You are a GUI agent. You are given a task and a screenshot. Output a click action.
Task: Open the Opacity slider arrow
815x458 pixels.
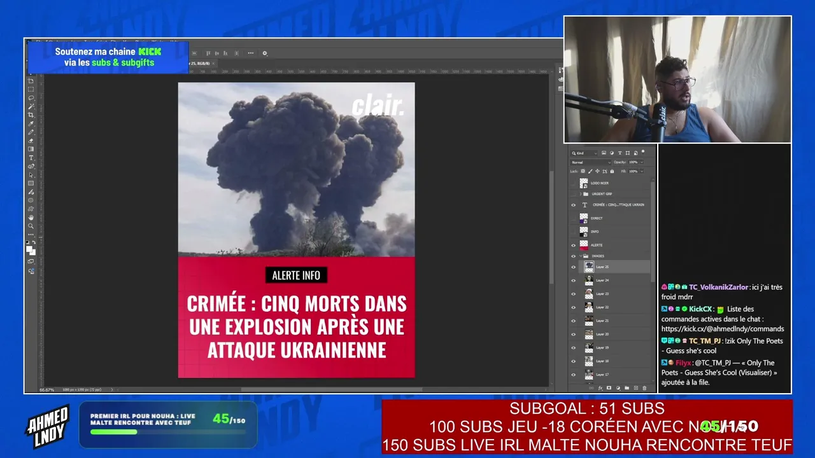641,162
